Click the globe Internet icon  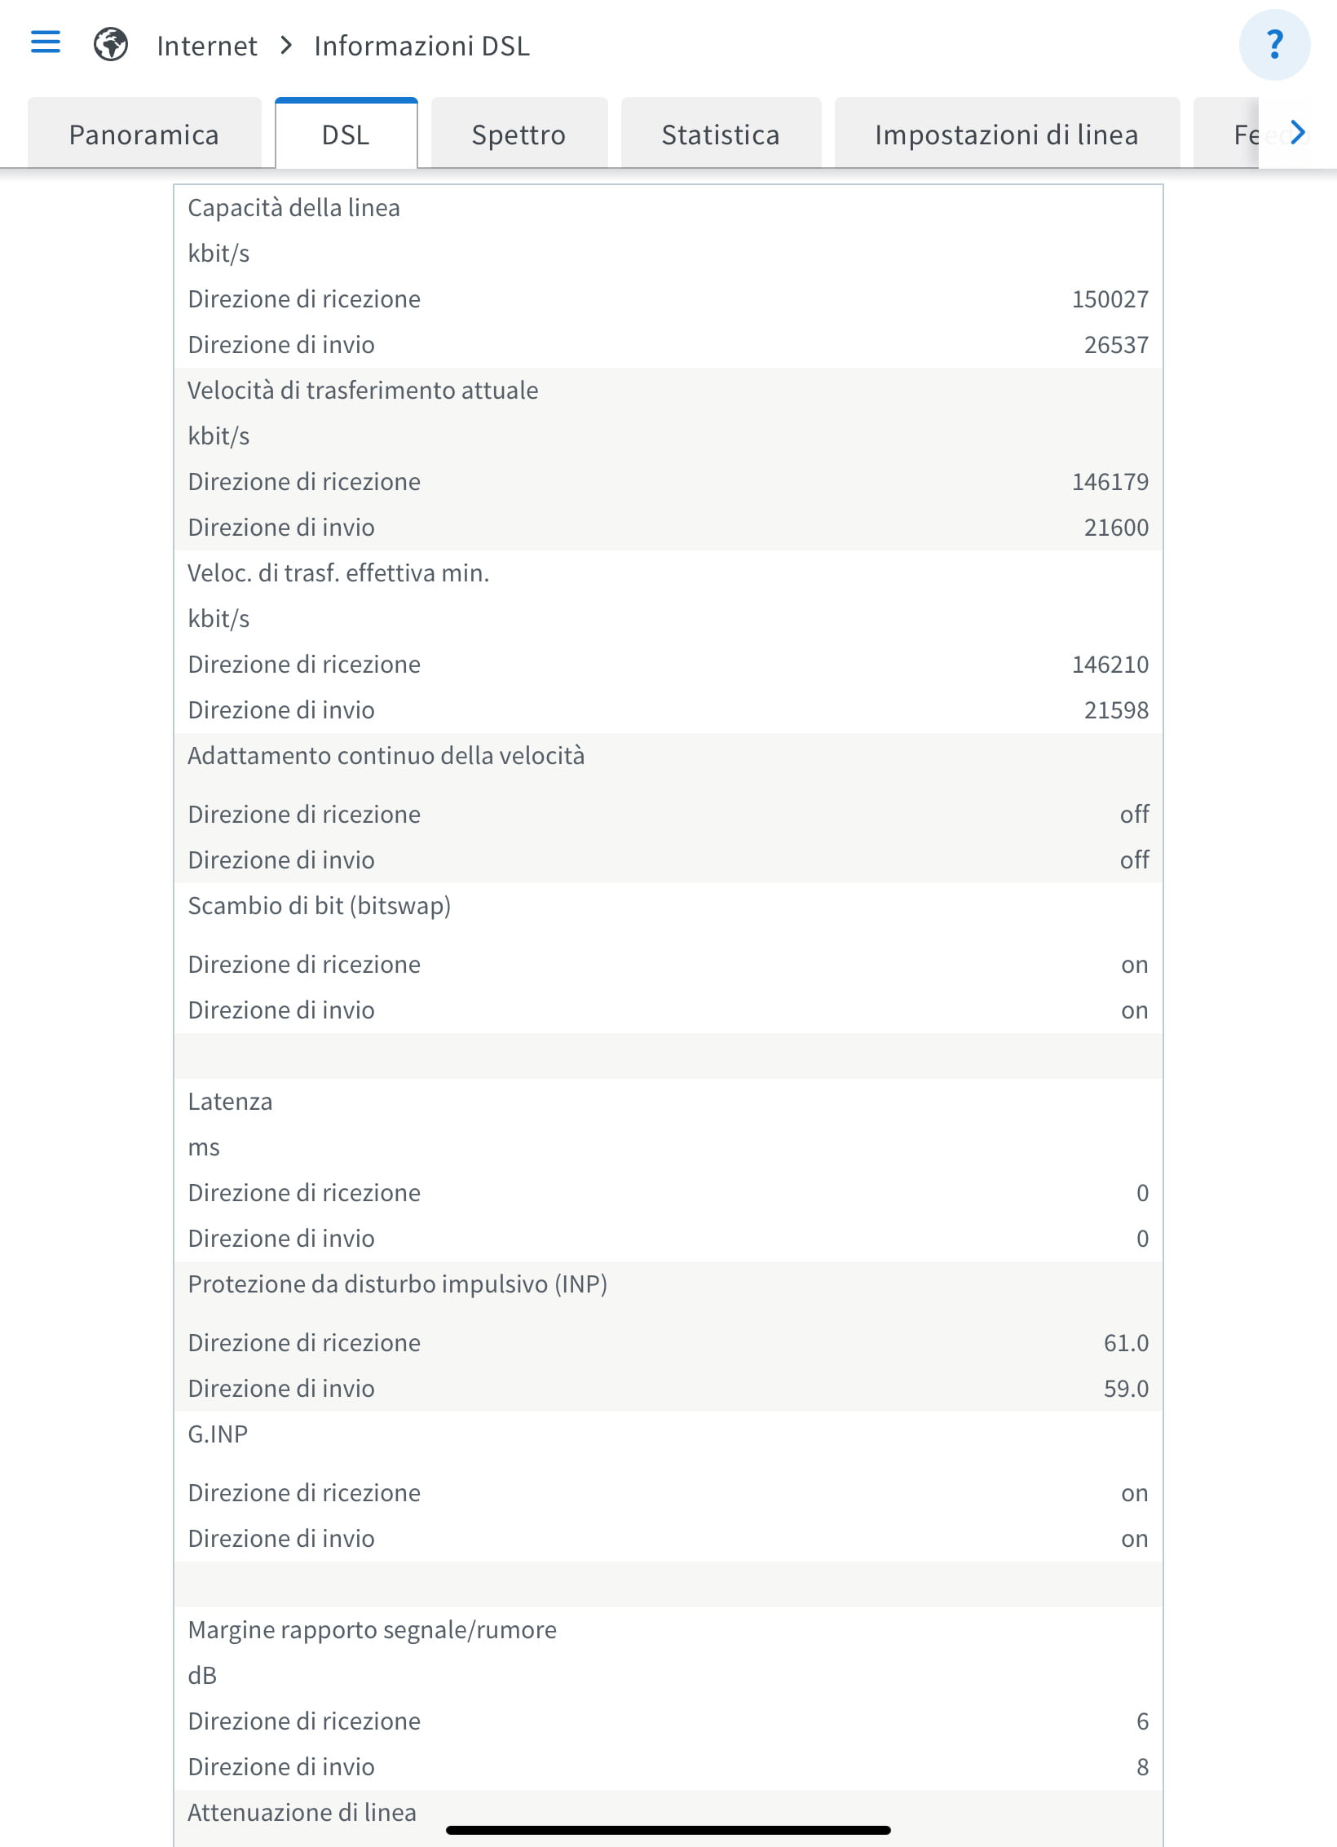(x=110, y=44)
